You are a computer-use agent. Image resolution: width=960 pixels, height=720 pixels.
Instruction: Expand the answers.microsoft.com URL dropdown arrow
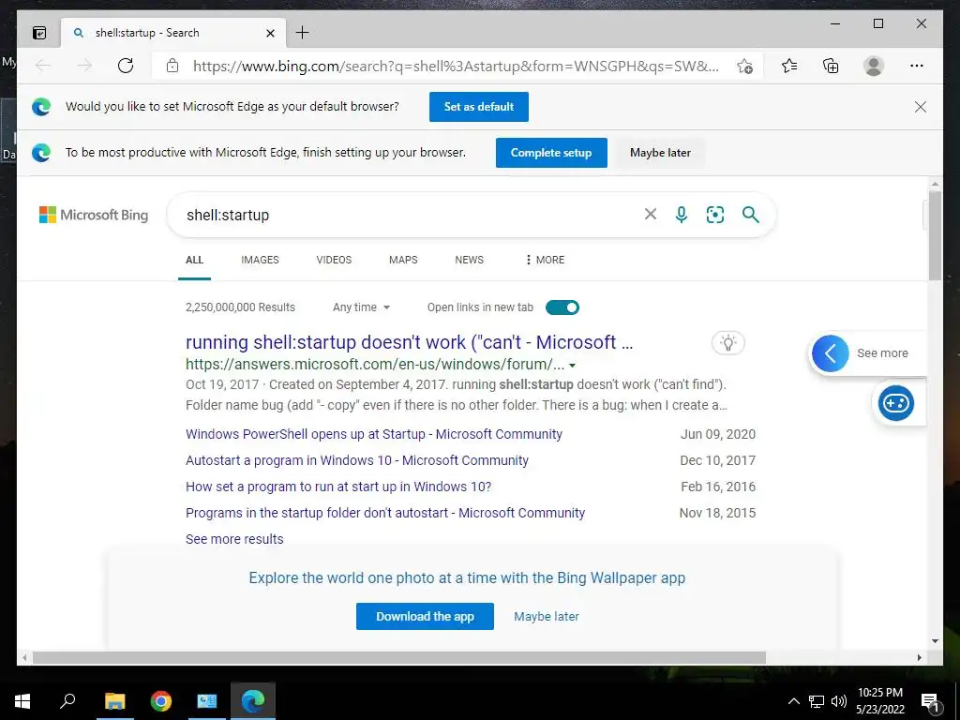pyautogui.click(x=572, y=366)
